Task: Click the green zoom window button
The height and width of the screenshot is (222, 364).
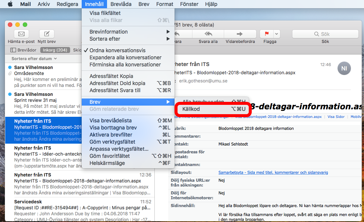Action: coord(25,25)
